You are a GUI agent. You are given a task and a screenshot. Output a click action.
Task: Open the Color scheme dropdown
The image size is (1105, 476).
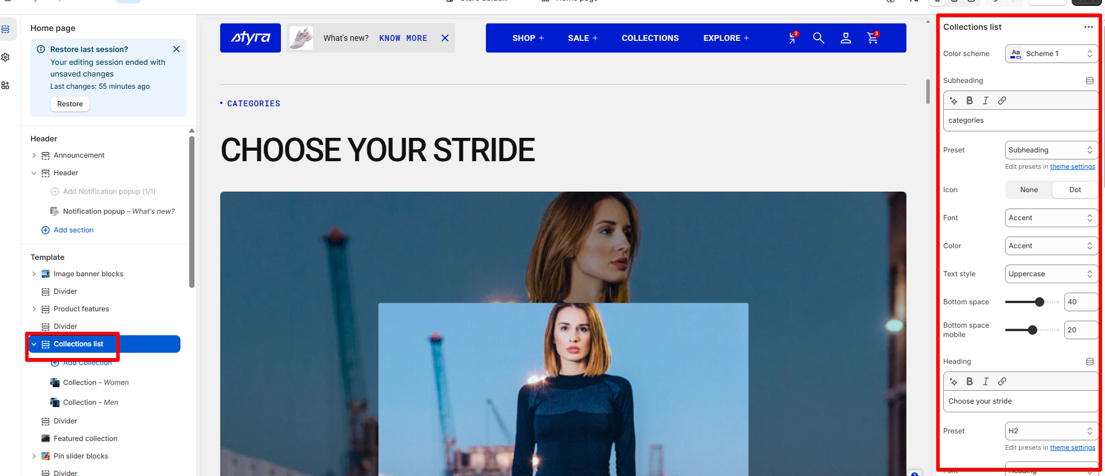1051,54
